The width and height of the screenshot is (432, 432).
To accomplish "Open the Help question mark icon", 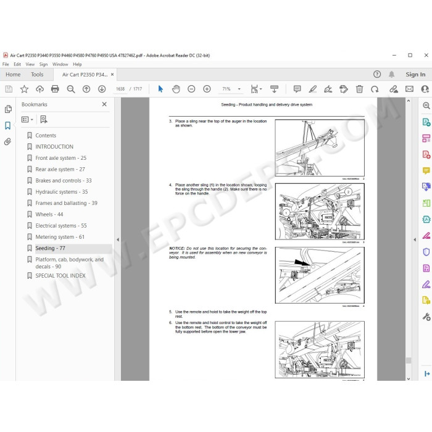I will pyautogui.click(x=377, y=74).
